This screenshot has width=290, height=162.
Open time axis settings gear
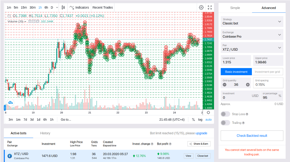(208, 113)
